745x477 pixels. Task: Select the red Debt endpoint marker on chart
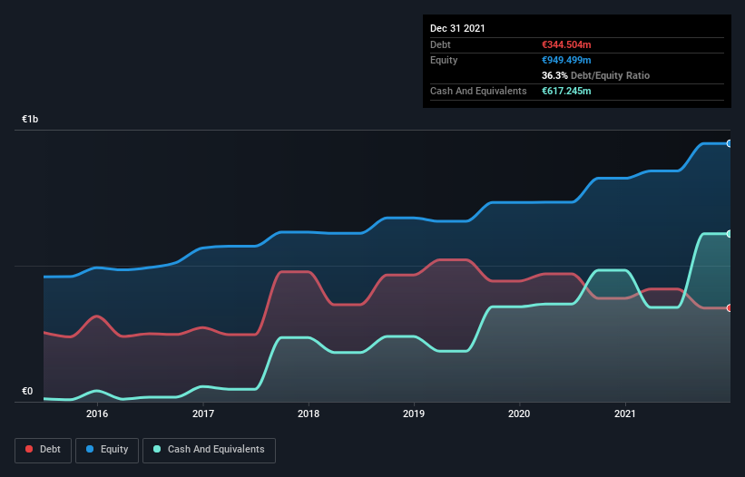[730, 308]
